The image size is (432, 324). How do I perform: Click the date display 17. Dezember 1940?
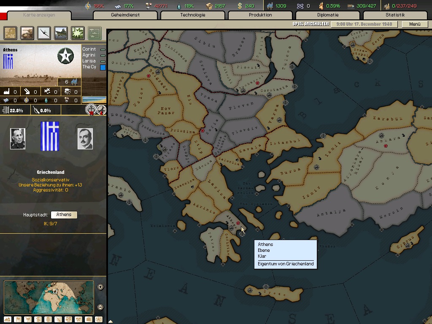click(364, 24)
